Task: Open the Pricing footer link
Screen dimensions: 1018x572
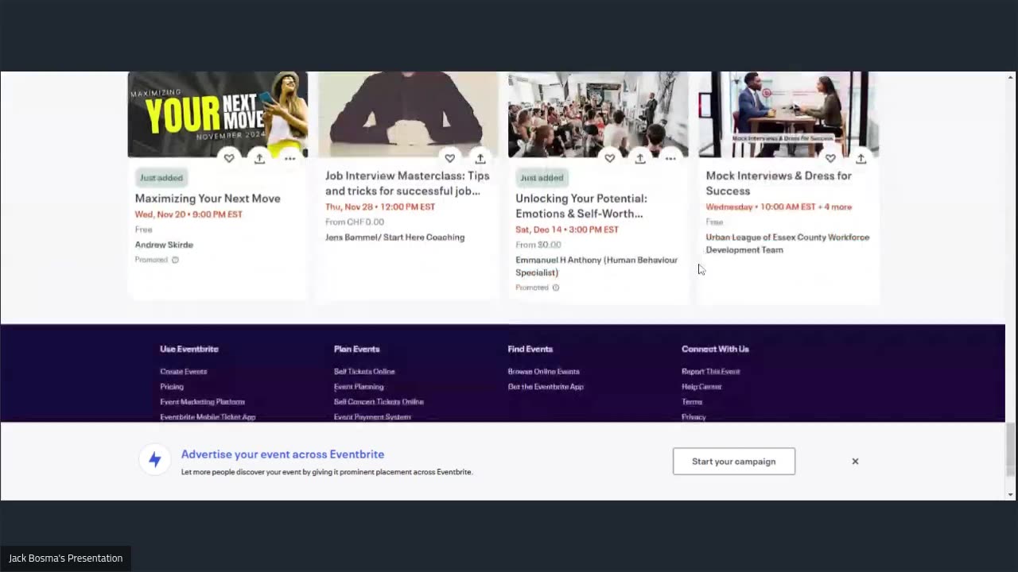Action: point(172,387)
